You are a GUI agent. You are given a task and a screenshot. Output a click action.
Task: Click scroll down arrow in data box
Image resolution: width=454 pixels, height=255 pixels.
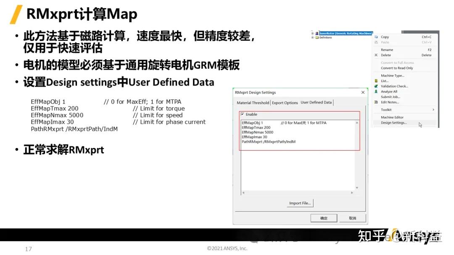click(357, 188)
